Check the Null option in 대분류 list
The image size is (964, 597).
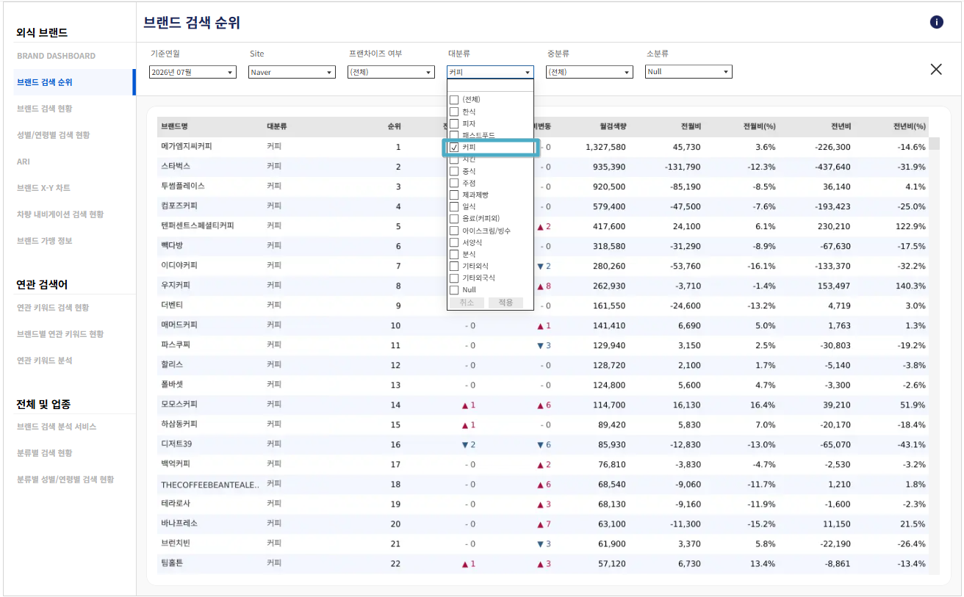(454, 290)
